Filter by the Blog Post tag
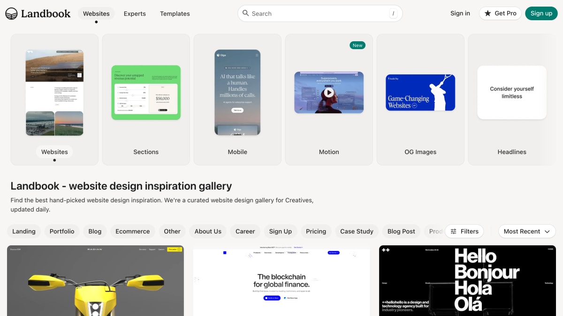The width and height of the screenshot is (563, 316). pos(401,231)
